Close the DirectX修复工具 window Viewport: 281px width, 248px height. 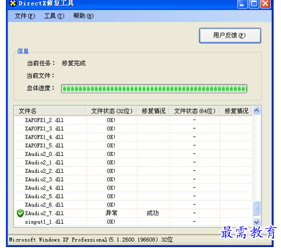coord(265,3)
